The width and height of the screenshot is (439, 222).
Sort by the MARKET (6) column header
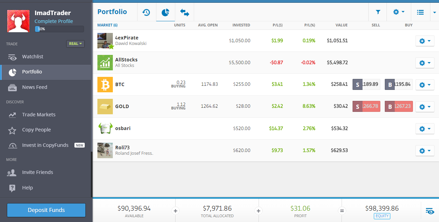[107, 25]
